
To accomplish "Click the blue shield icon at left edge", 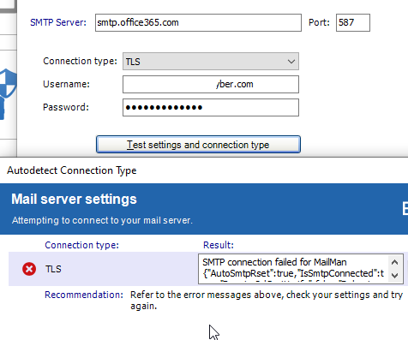I will click(8, 83).
